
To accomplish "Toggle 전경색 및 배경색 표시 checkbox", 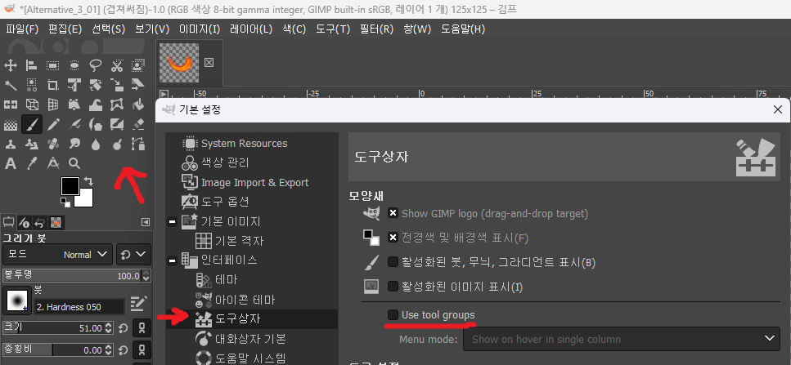I will point(393,238).
